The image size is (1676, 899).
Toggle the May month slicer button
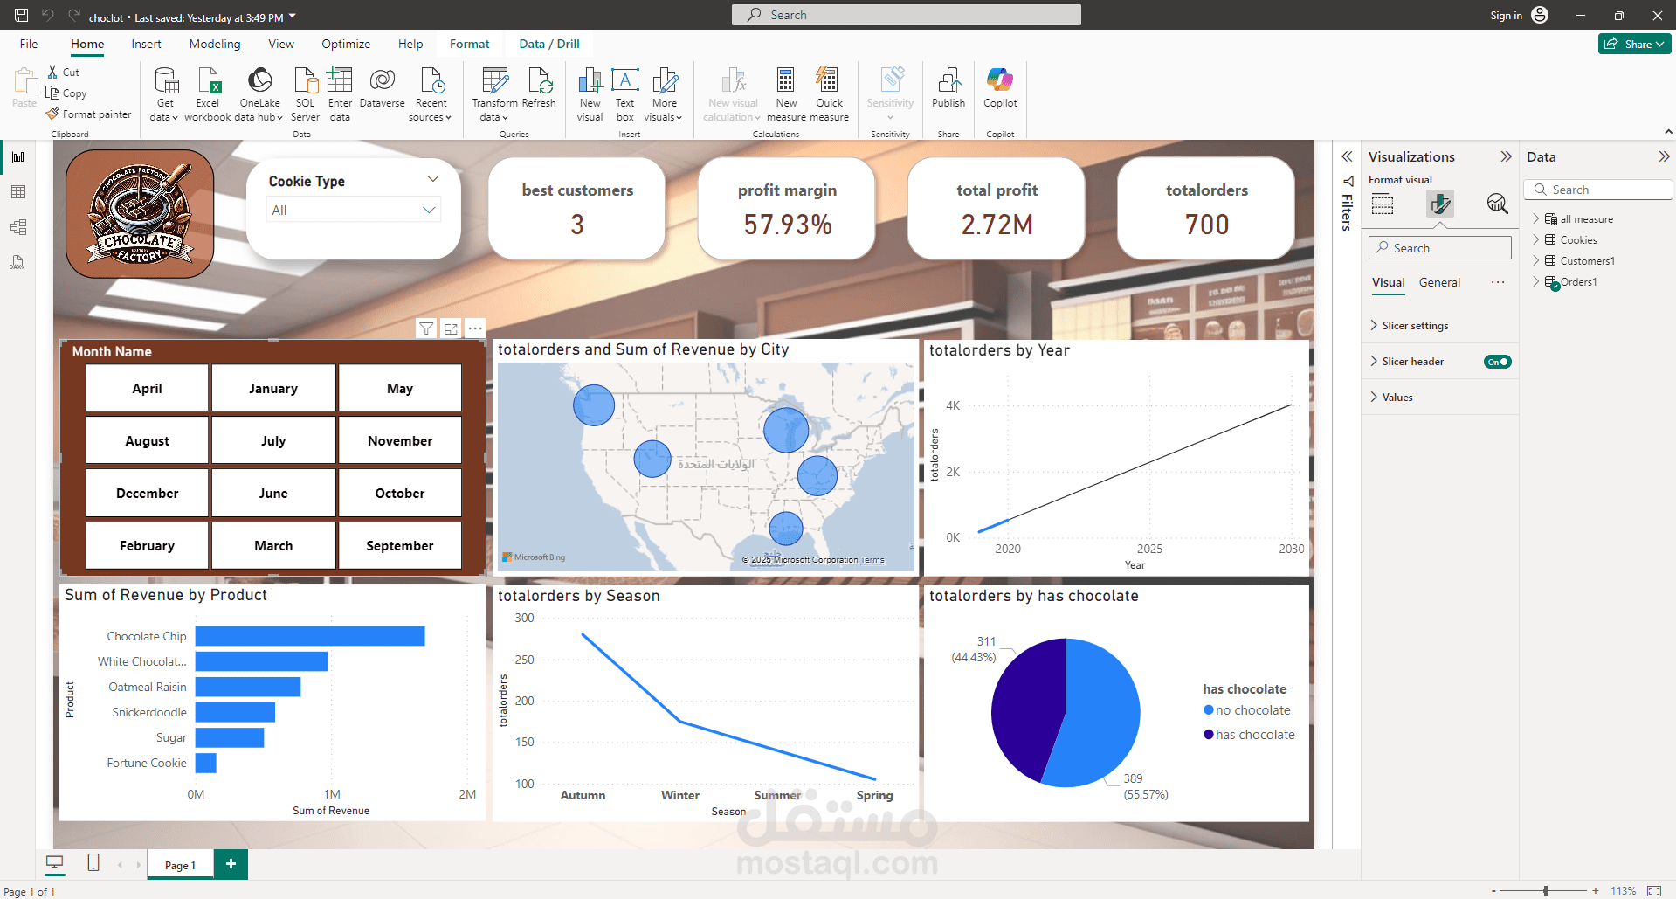click(x=400, y=388)
